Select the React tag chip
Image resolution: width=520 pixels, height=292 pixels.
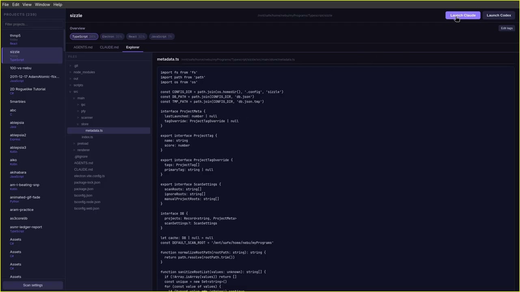click(136, 36)
